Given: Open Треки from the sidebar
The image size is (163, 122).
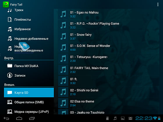Looking at the screenshot, I should 29,10.
